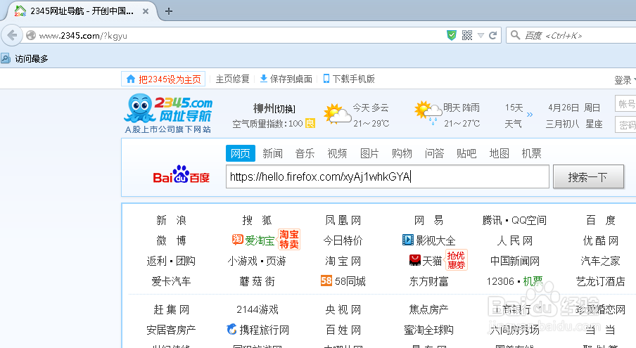Open the 优酷网 link
This screenshot has width=636, height=348.
(x=601, y=240)
